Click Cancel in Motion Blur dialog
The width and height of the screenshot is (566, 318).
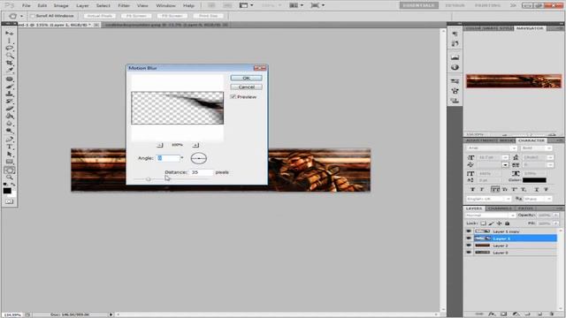pyautogui.click(x=246, y=87)
